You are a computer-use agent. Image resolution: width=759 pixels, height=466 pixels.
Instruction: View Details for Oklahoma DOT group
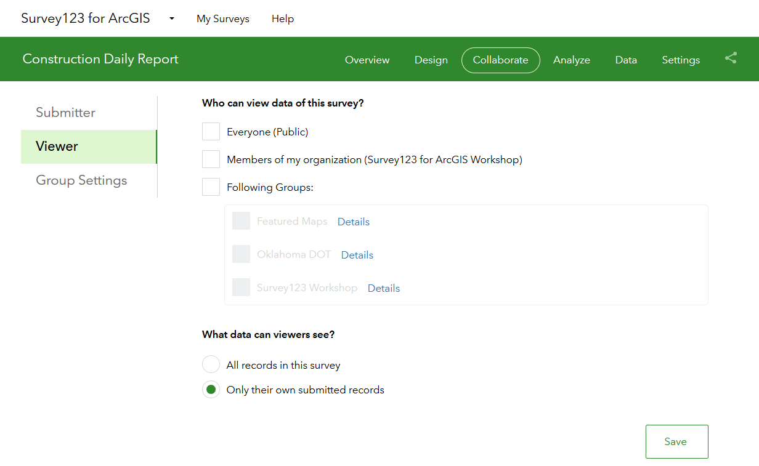357,255
